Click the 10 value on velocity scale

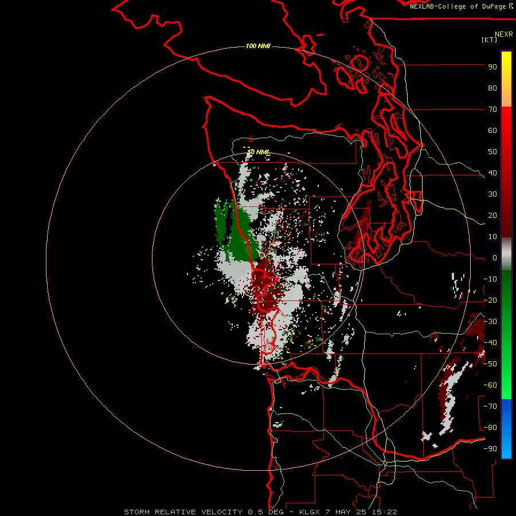tap(492, 237)
